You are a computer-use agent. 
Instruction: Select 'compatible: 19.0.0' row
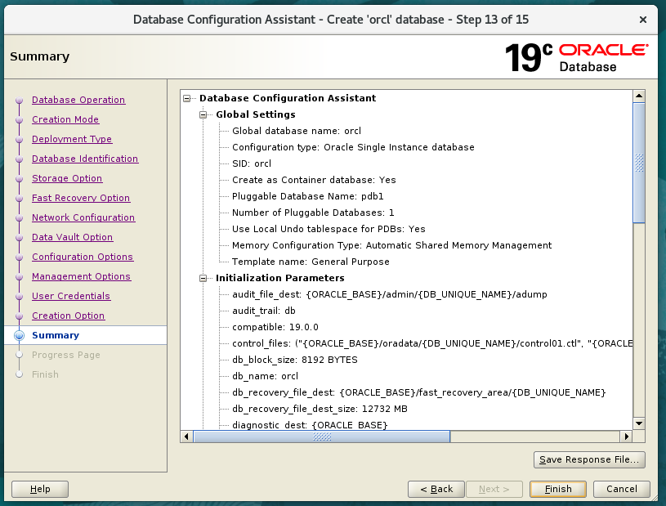coord(275,327)
